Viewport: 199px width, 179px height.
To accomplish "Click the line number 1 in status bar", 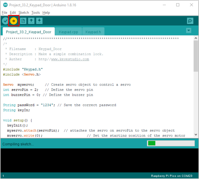I will point(3,176).
